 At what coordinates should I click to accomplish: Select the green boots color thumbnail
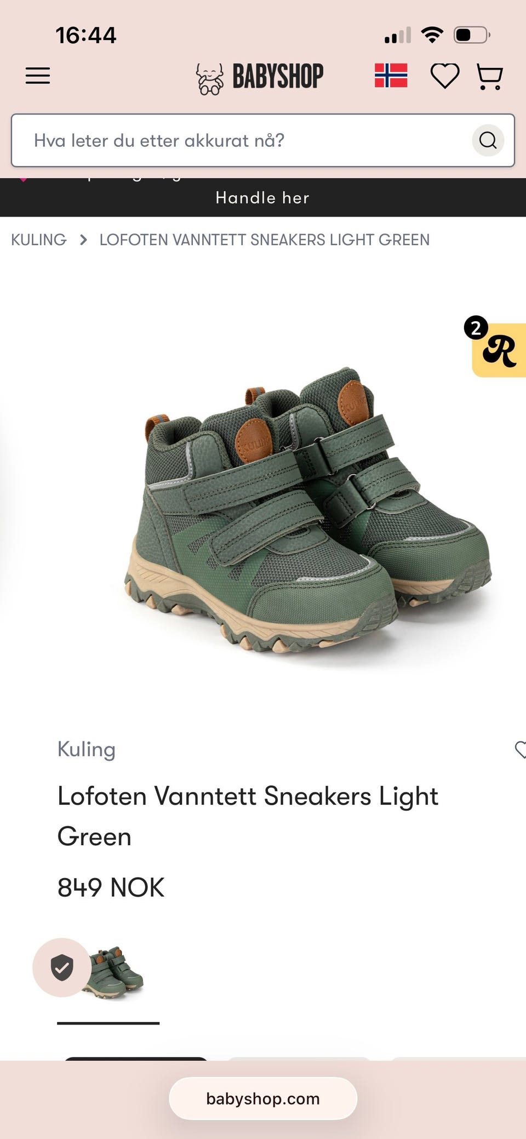tap(108, 972)
